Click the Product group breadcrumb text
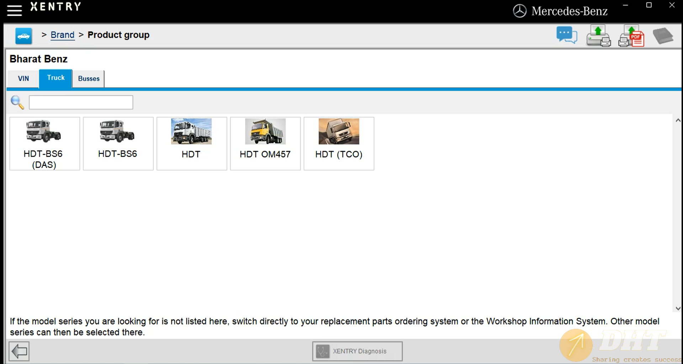The image size is (683, 364). [x=118, y=35]
